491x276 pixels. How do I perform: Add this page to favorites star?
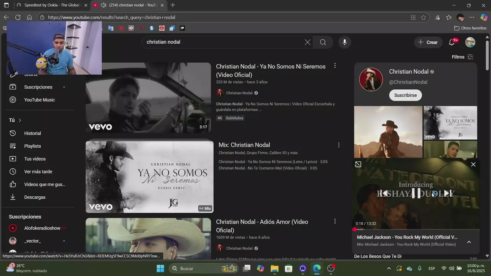(x=423, y=17)
